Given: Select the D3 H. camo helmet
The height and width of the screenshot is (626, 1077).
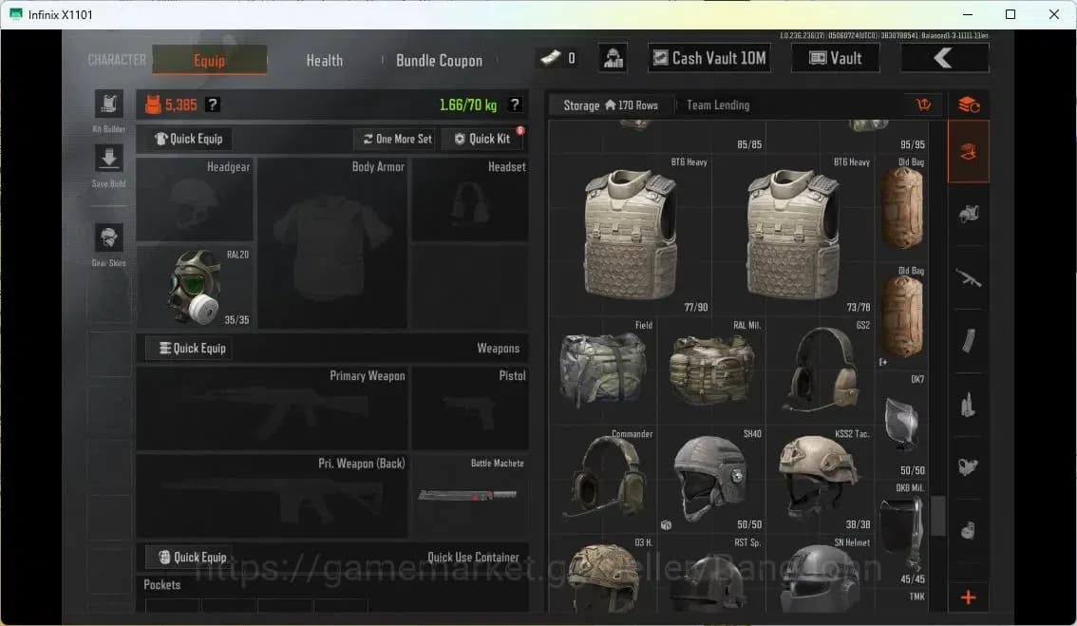Looking at the screenshot, I should [602, 575].
